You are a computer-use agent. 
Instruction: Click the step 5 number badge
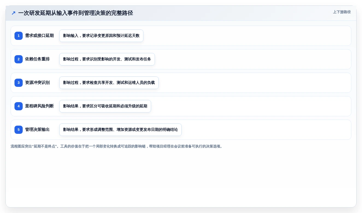(x=19, y=130)
